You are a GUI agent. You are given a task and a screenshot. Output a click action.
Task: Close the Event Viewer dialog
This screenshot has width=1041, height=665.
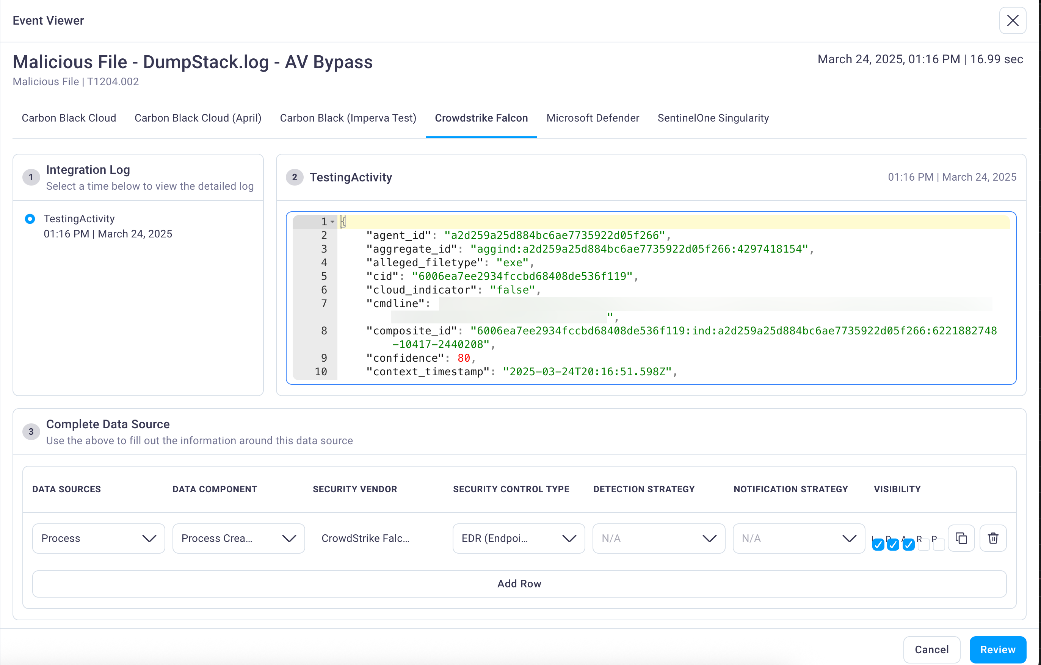pos(1013,20)
